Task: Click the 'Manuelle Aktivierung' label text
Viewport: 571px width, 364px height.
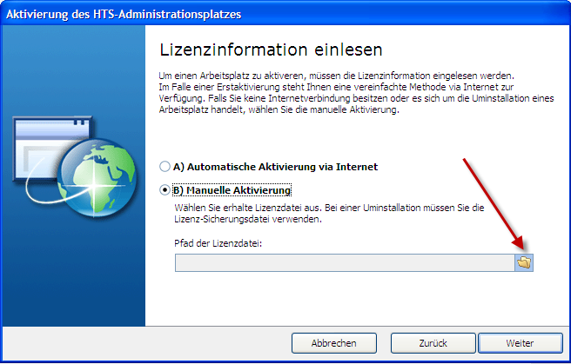Action: tap(233, 189)
